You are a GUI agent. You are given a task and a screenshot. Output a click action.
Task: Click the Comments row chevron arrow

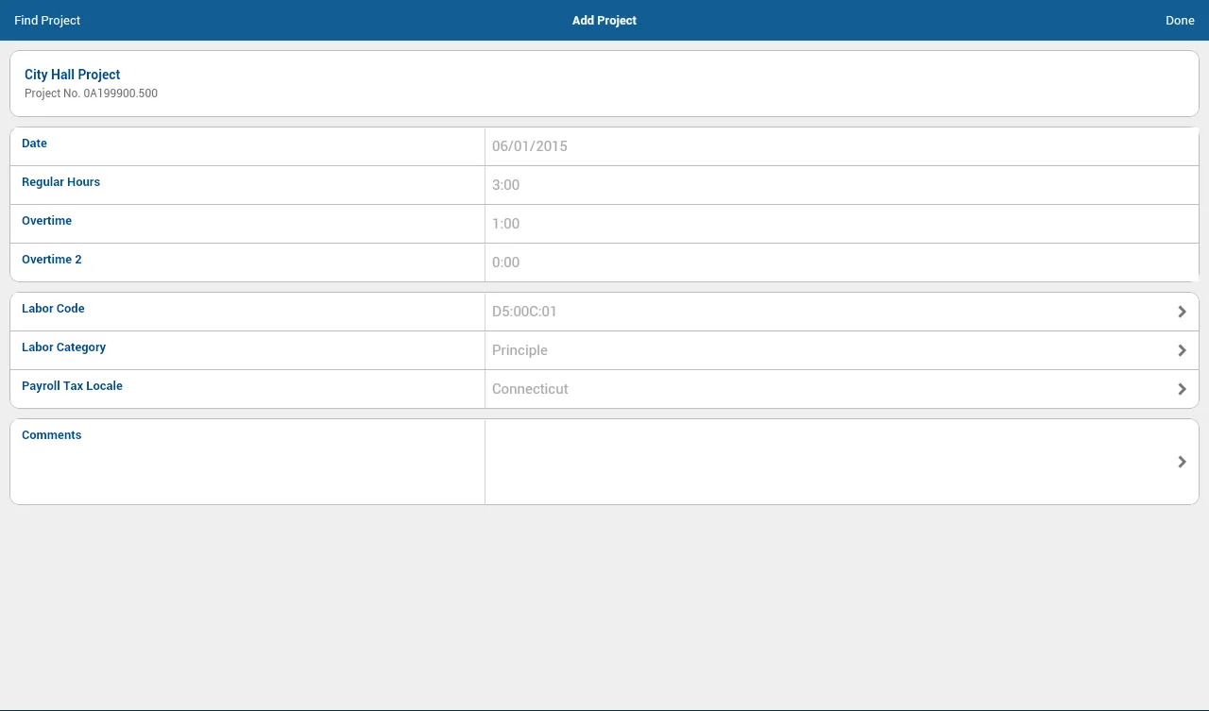tap(1182, 462)
